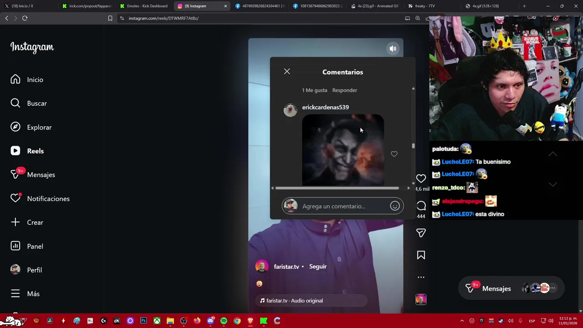Click the address bar URL
The image size is (583, 328).
pos(164,18)
